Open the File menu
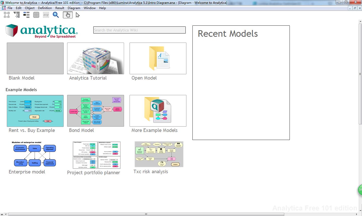 point(10,8)
